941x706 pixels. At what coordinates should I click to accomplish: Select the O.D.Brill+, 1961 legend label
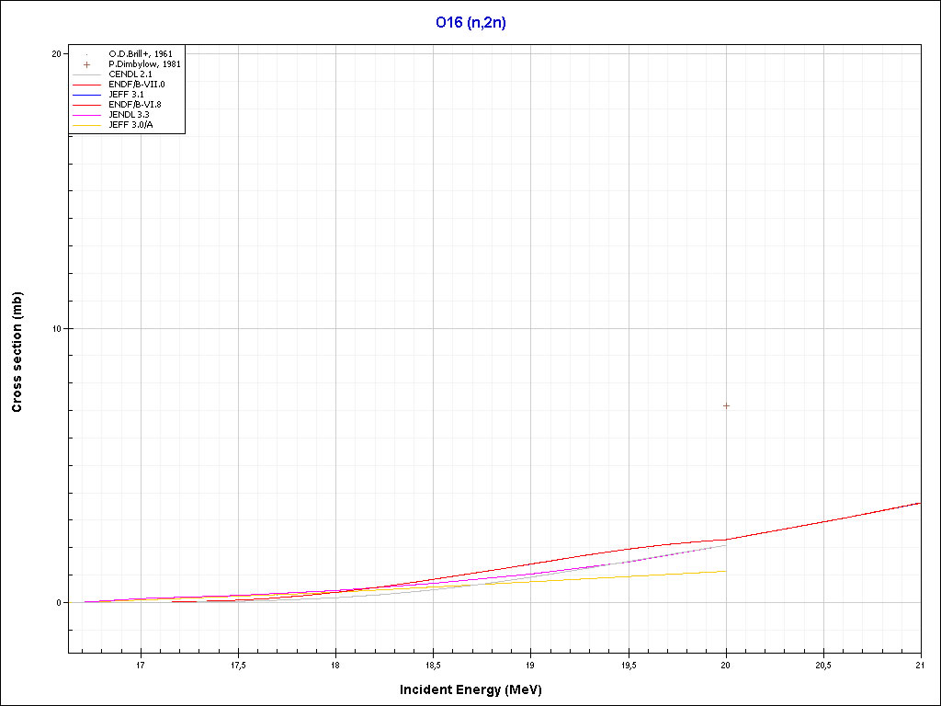(140, 54)
